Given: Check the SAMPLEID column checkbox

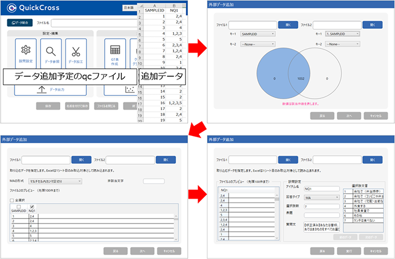Looking at the screenshot, I should coord(19,207).
